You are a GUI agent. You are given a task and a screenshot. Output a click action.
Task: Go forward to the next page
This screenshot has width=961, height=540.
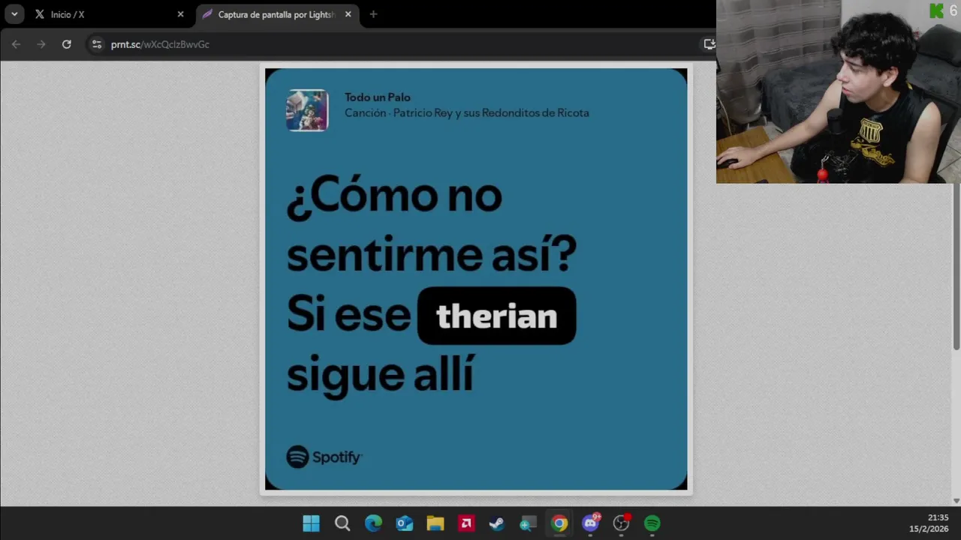click(x=41, y=44)
